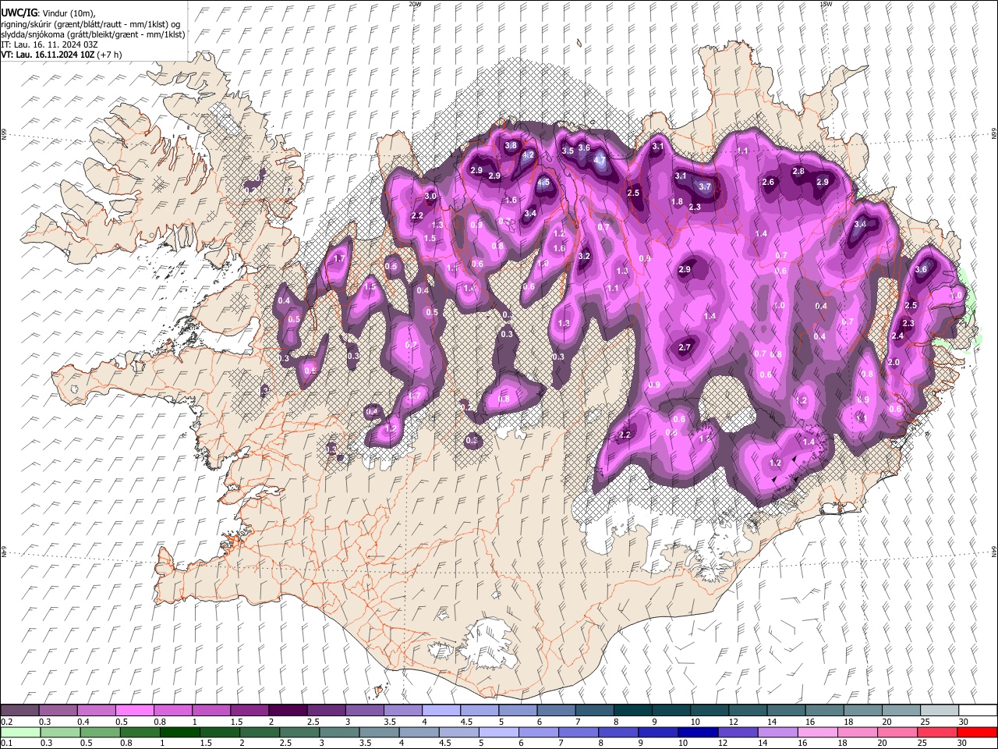The width and height of the screenshot is (998, 749).
Task: Click the 'IT: Lau. 16. 11. 2024 03Z' line
Action: pyautogui.click(x=49, y=44)
